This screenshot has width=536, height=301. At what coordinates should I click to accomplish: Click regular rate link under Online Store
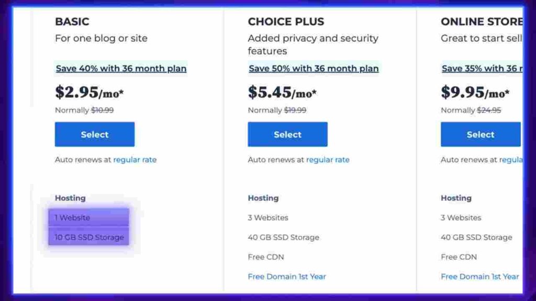(x=511, y=160)
